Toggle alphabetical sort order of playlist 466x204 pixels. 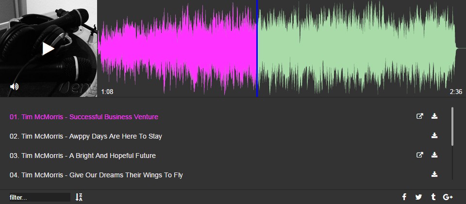(79, 197)
